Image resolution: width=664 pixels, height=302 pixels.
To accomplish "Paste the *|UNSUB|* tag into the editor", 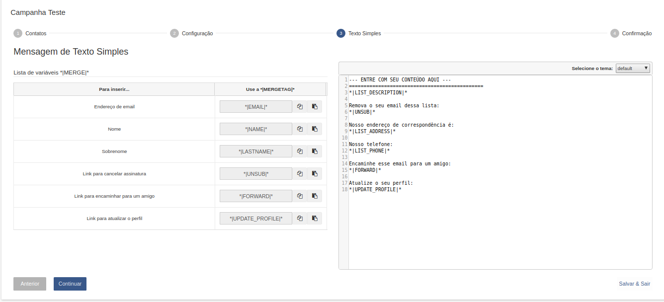I will [x=315, y=174].
